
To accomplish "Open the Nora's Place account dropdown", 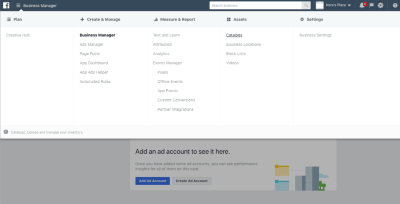I will pos(338,5).
